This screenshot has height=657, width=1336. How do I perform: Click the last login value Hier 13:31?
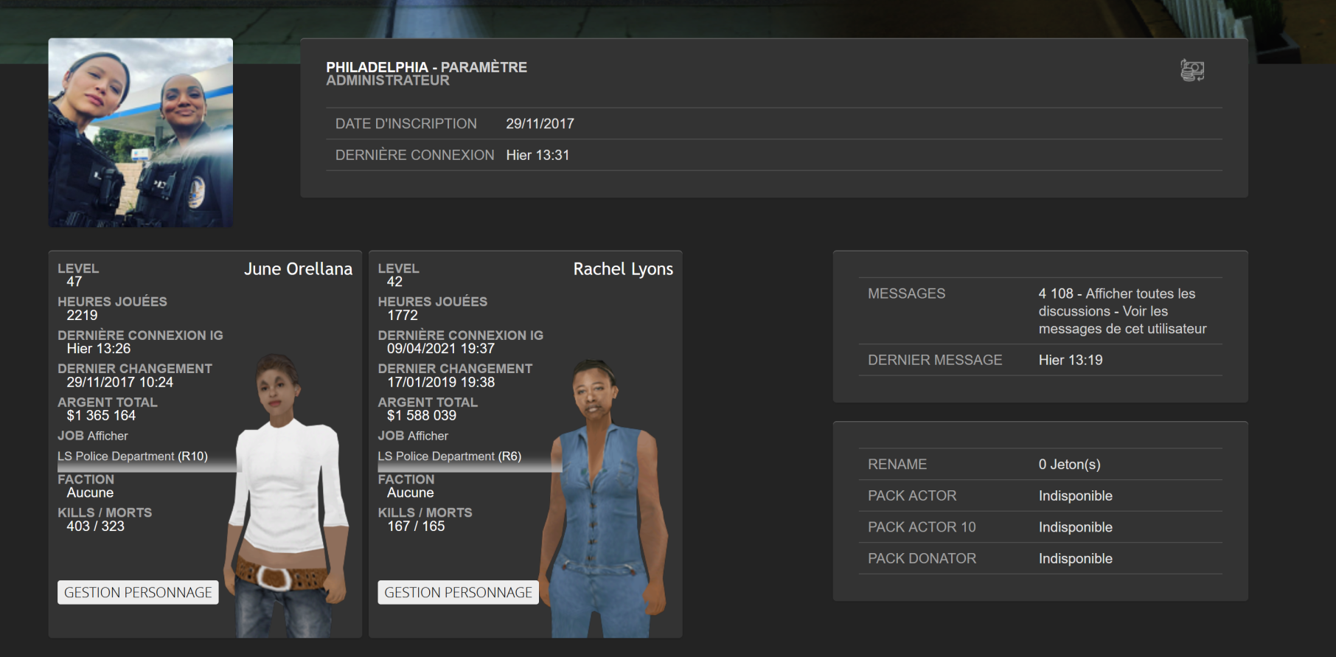pos(537,155)
